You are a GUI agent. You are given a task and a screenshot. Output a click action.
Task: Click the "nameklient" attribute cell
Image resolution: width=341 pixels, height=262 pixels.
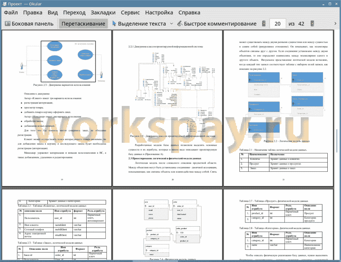(x=63, y=225)
